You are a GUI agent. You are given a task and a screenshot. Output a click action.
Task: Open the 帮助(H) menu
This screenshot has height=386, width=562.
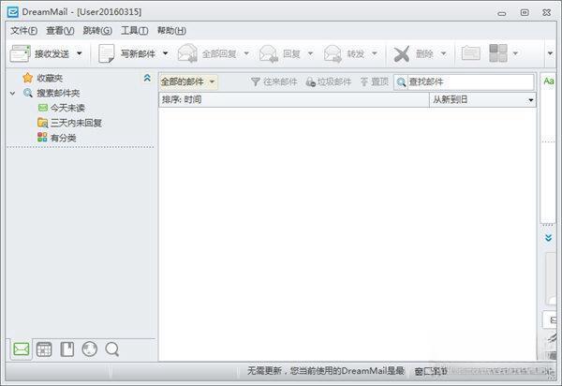coord(171,31)
